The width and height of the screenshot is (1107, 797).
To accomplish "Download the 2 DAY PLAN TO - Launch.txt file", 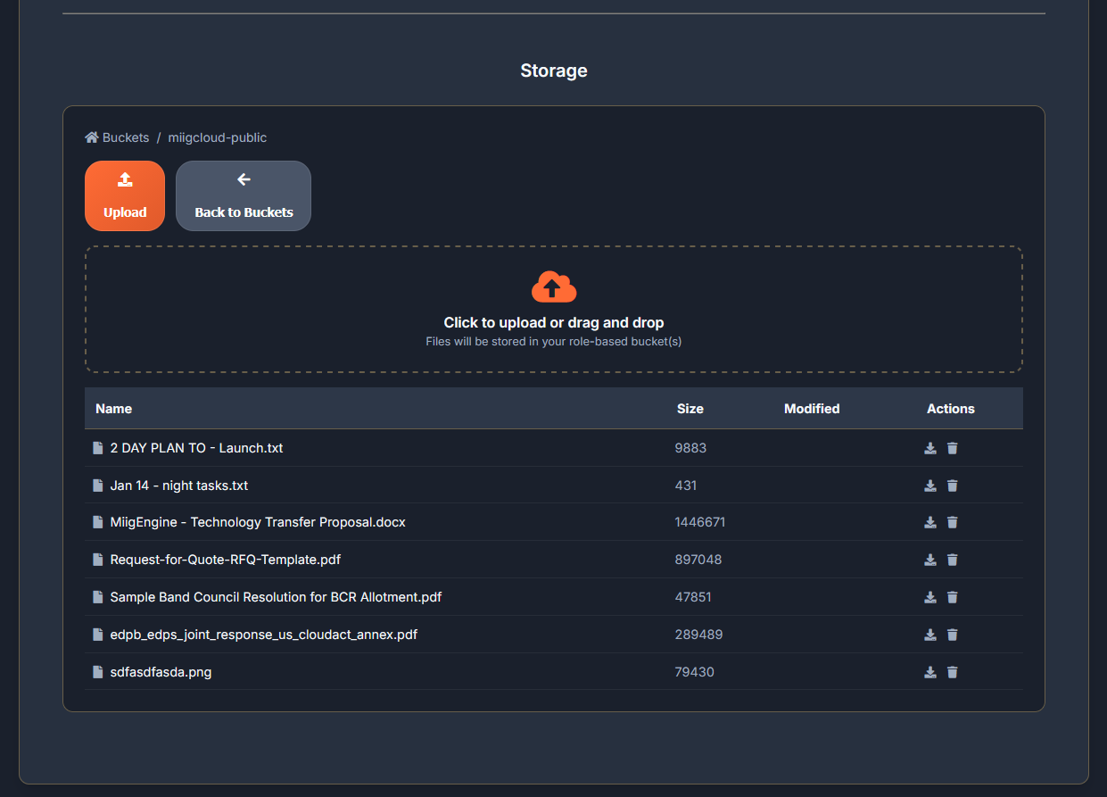I will tap(930, 448).
